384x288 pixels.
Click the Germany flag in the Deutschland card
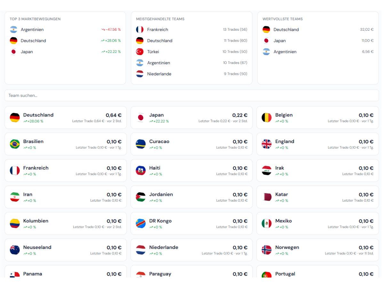(x=15, y=117)
